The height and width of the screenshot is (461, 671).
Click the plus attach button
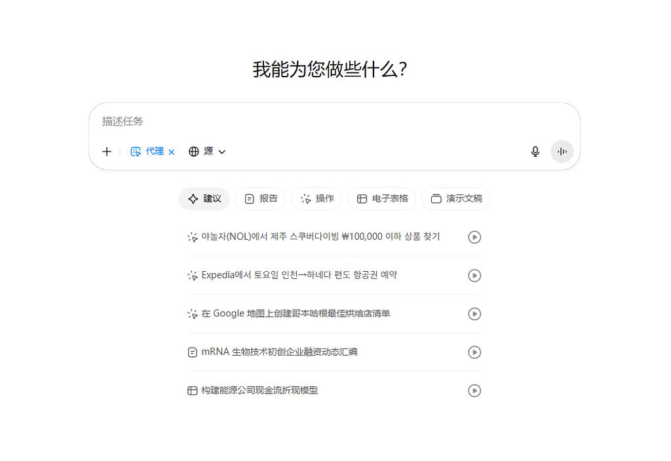107,151
